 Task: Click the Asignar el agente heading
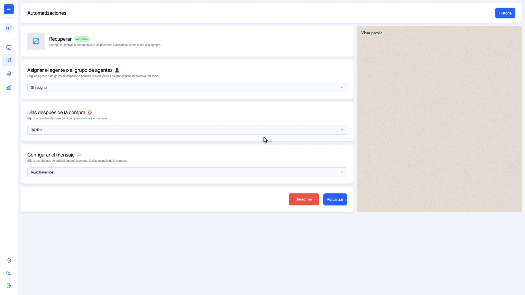coord(70,70)
